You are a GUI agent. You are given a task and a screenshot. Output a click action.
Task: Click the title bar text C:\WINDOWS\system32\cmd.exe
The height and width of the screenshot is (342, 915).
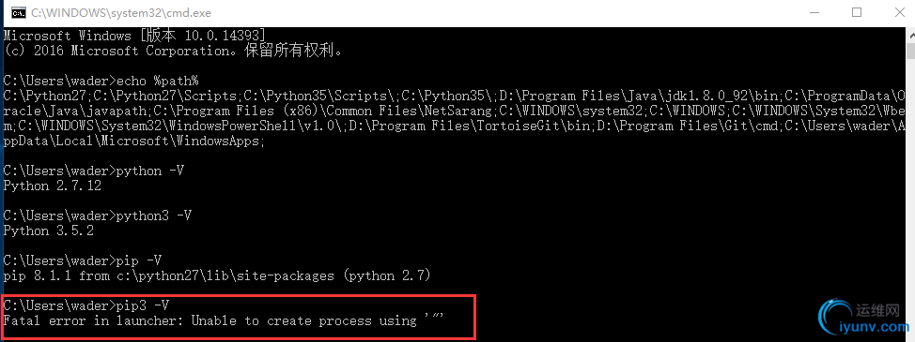point(121,13)
